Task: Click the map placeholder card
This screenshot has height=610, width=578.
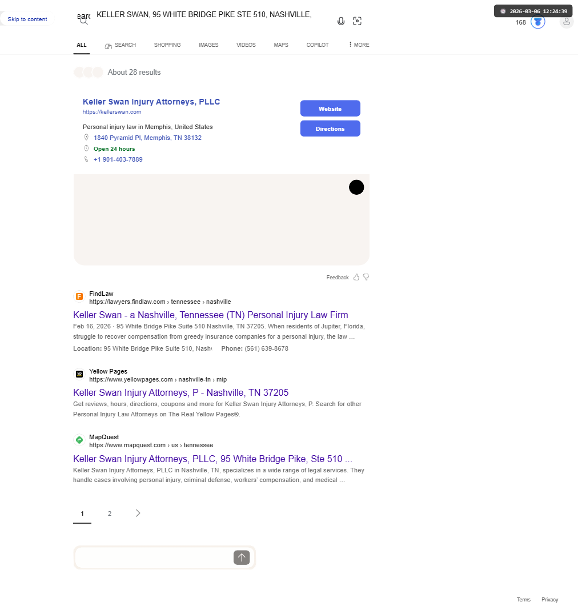Action: [x=222, y=220]
